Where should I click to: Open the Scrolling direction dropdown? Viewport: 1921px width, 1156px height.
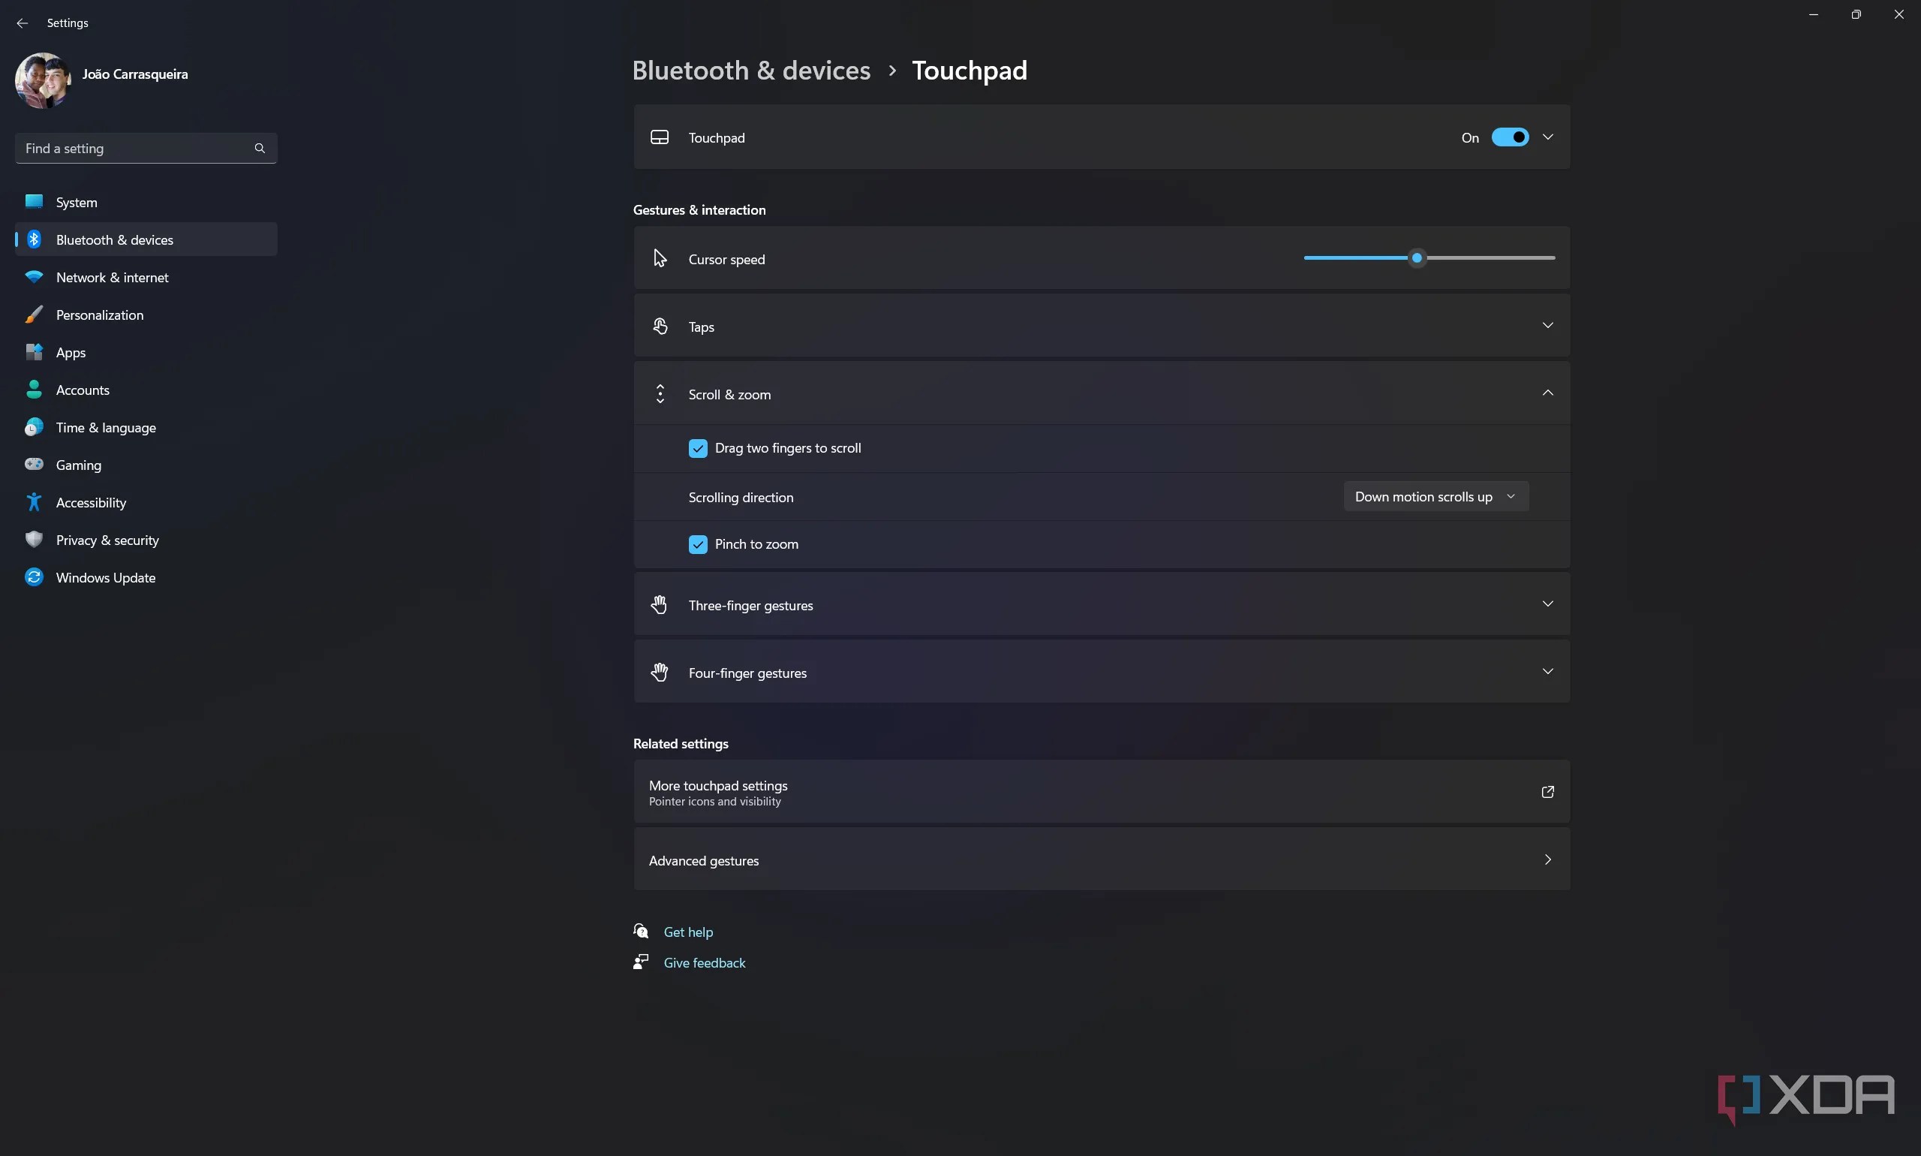click(1434, 496)
